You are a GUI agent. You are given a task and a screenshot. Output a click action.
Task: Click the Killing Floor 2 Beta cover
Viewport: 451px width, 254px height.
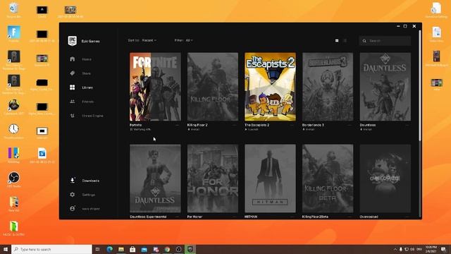coord(328,179)
